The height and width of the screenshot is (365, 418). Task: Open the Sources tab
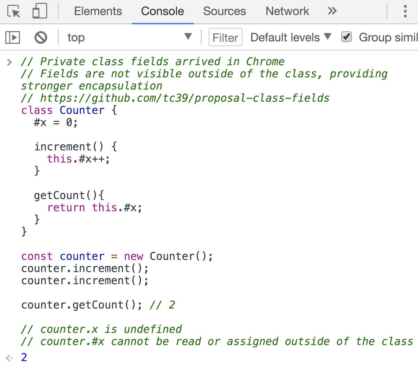pyautogui.click(x=224, y=11)
